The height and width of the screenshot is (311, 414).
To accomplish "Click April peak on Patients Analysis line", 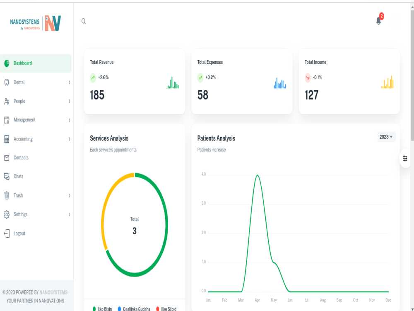I will pos(258,175).
